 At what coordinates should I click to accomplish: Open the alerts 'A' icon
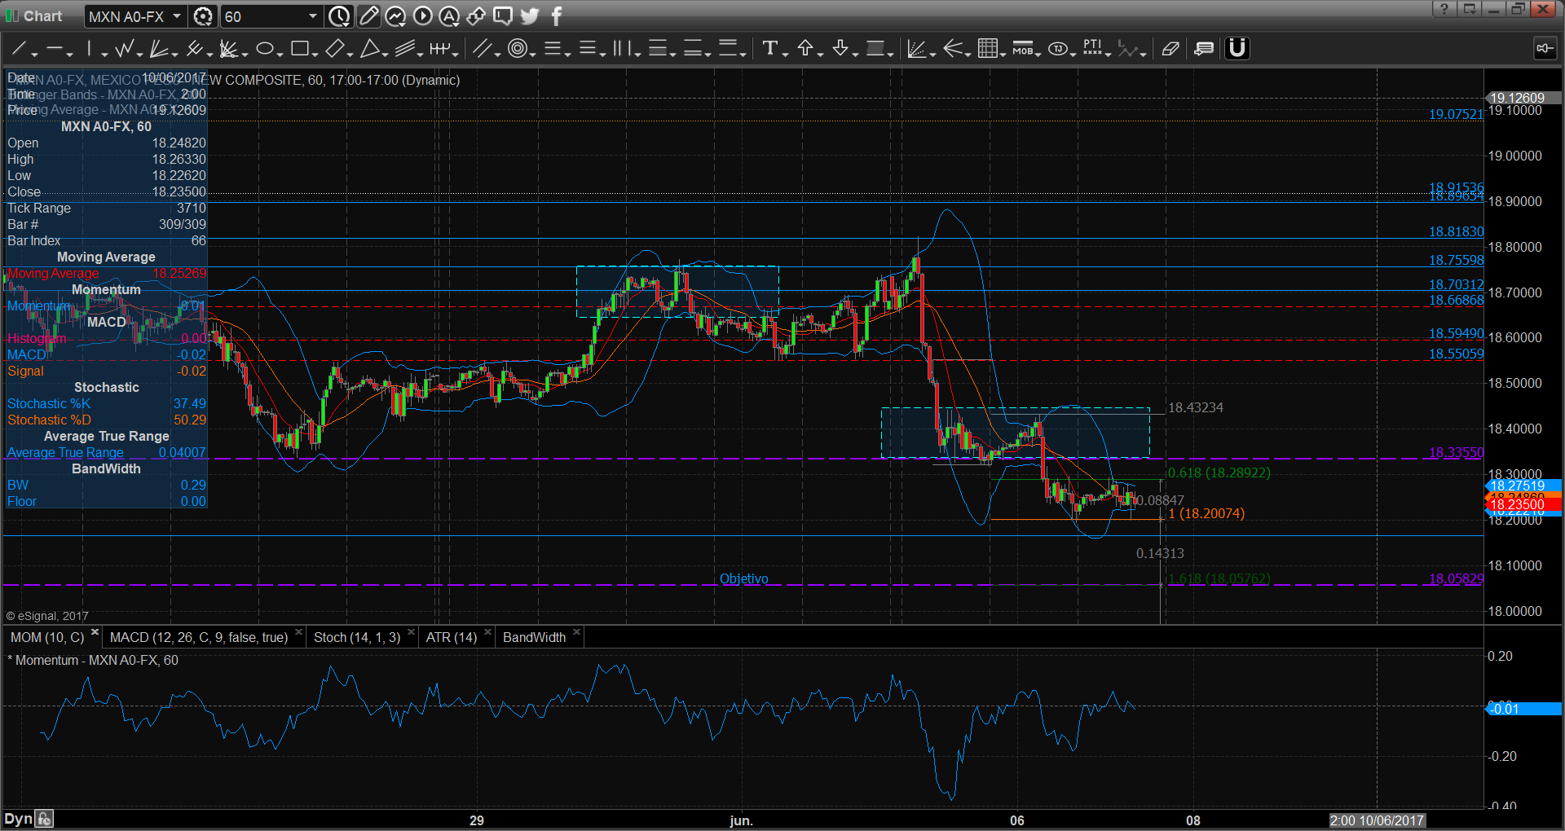[449, 16]
